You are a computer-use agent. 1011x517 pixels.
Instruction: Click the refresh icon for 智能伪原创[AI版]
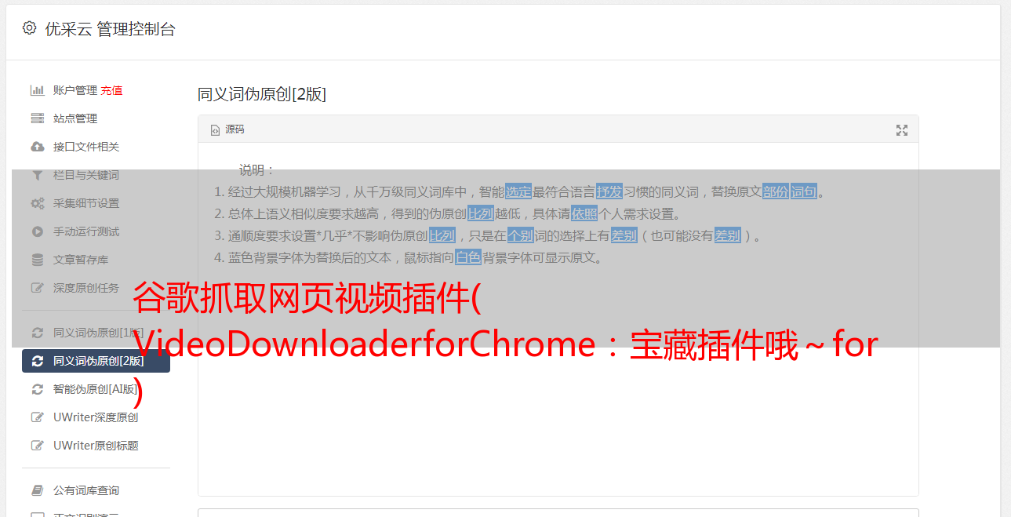pyautogui.click(x=37, y=389)
